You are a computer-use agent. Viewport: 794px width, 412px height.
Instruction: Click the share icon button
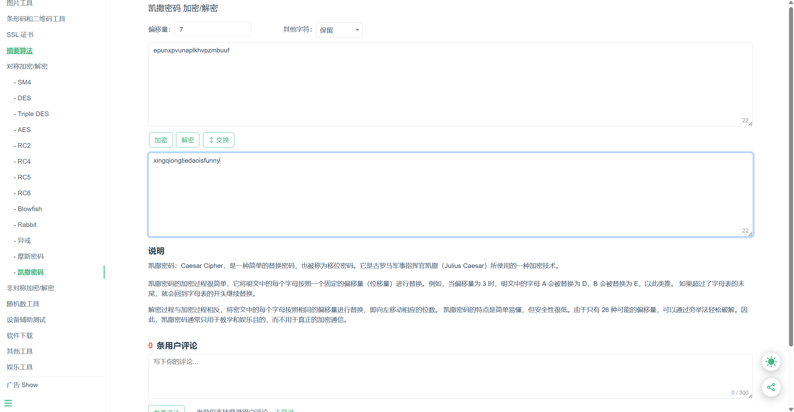click(x=771, y=387)
